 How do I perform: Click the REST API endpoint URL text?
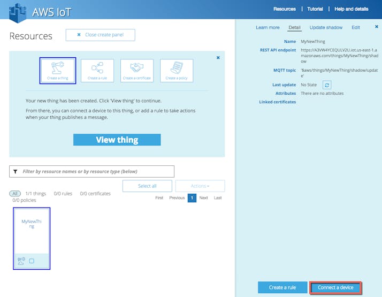coord(339,56)
